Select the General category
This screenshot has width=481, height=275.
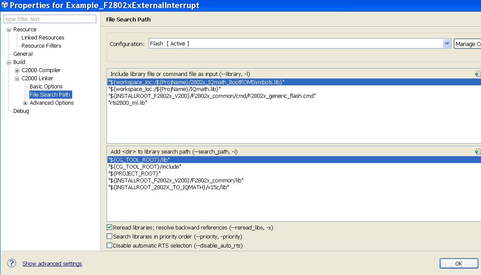point(23,54)
